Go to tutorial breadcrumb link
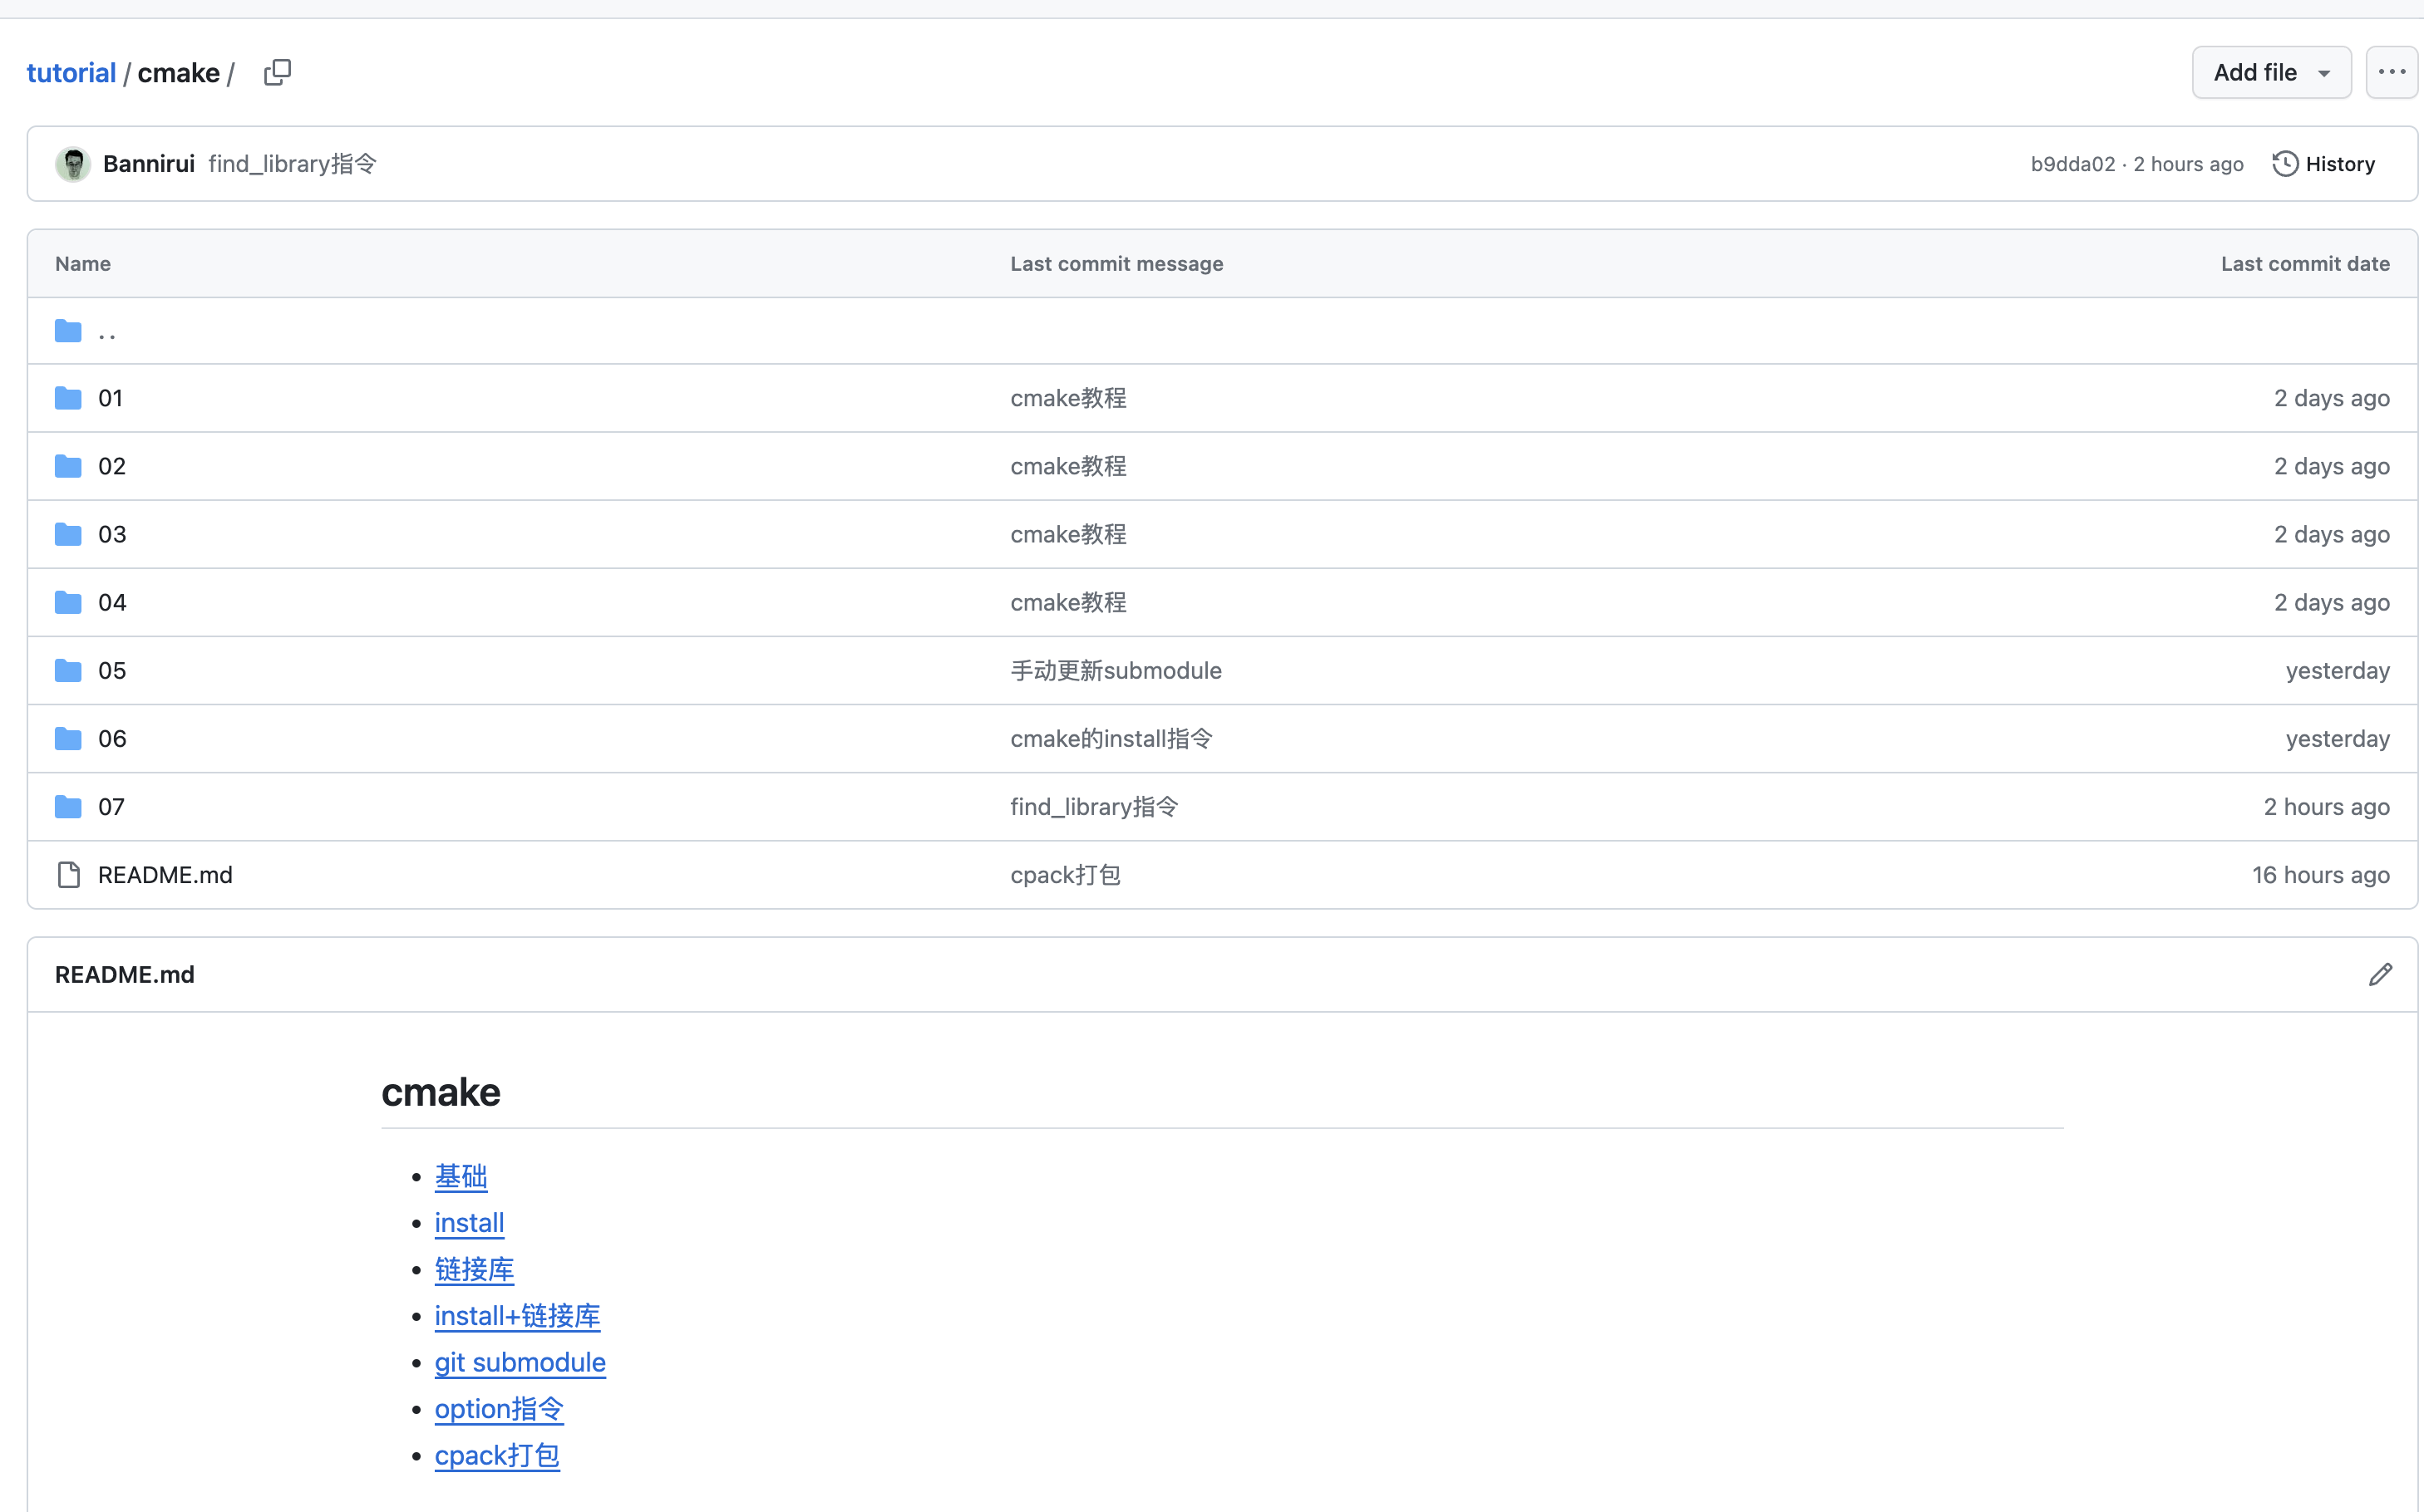 click(71, 73)
